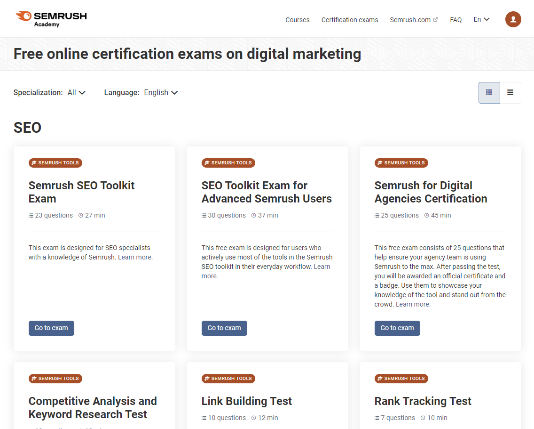Click Semrush Tools badge on Semrush SEO Toolkit Exam card
This screenshot has height=429, width=534.
point(55,163)
